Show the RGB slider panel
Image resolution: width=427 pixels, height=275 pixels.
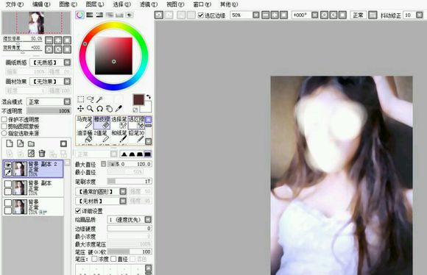coord(90,15)
